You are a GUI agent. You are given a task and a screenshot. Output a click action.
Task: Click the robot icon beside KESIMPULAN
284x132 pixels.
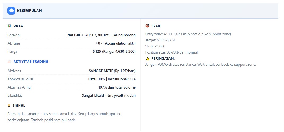(11, 11)
